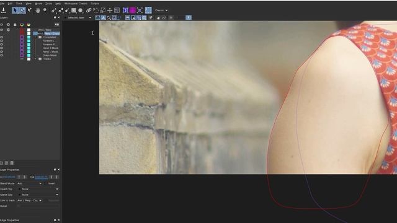The image size is (397, 223).
Task: Click the matte color wheel header icon
Action: pos(29,25)
